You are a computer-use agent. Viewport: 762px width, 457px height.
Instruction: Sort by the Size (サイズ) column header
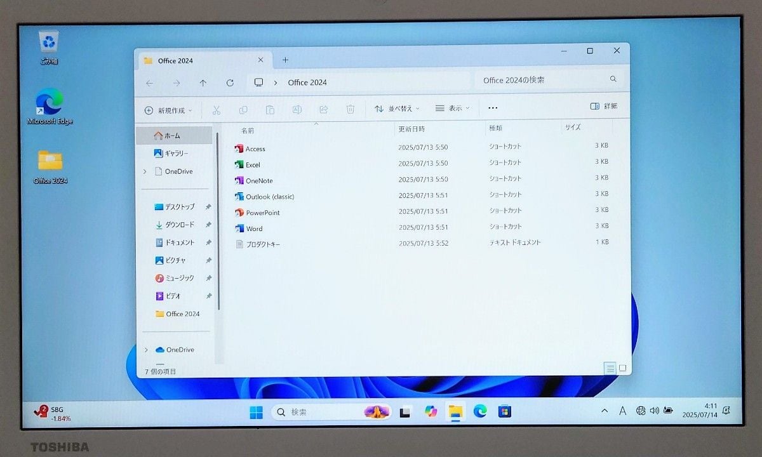pyautogui.click(x=573, y=128)
